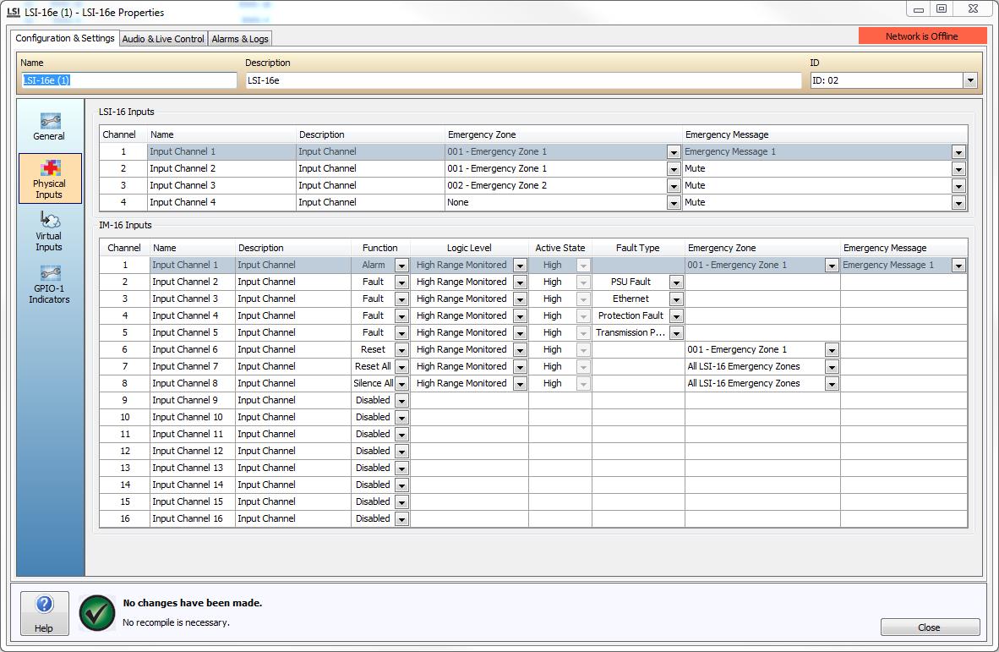Open Logic Level dropdown for IM-16 channel 2
The image size is (999, 652).
(x=520, y=282)
